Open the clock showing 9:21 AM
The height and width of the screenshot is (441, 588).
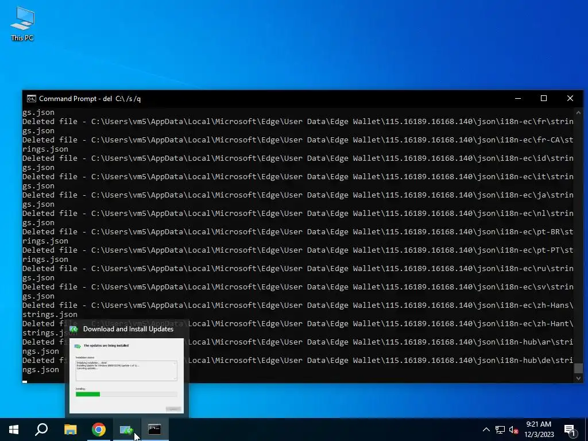click(539, 430)
